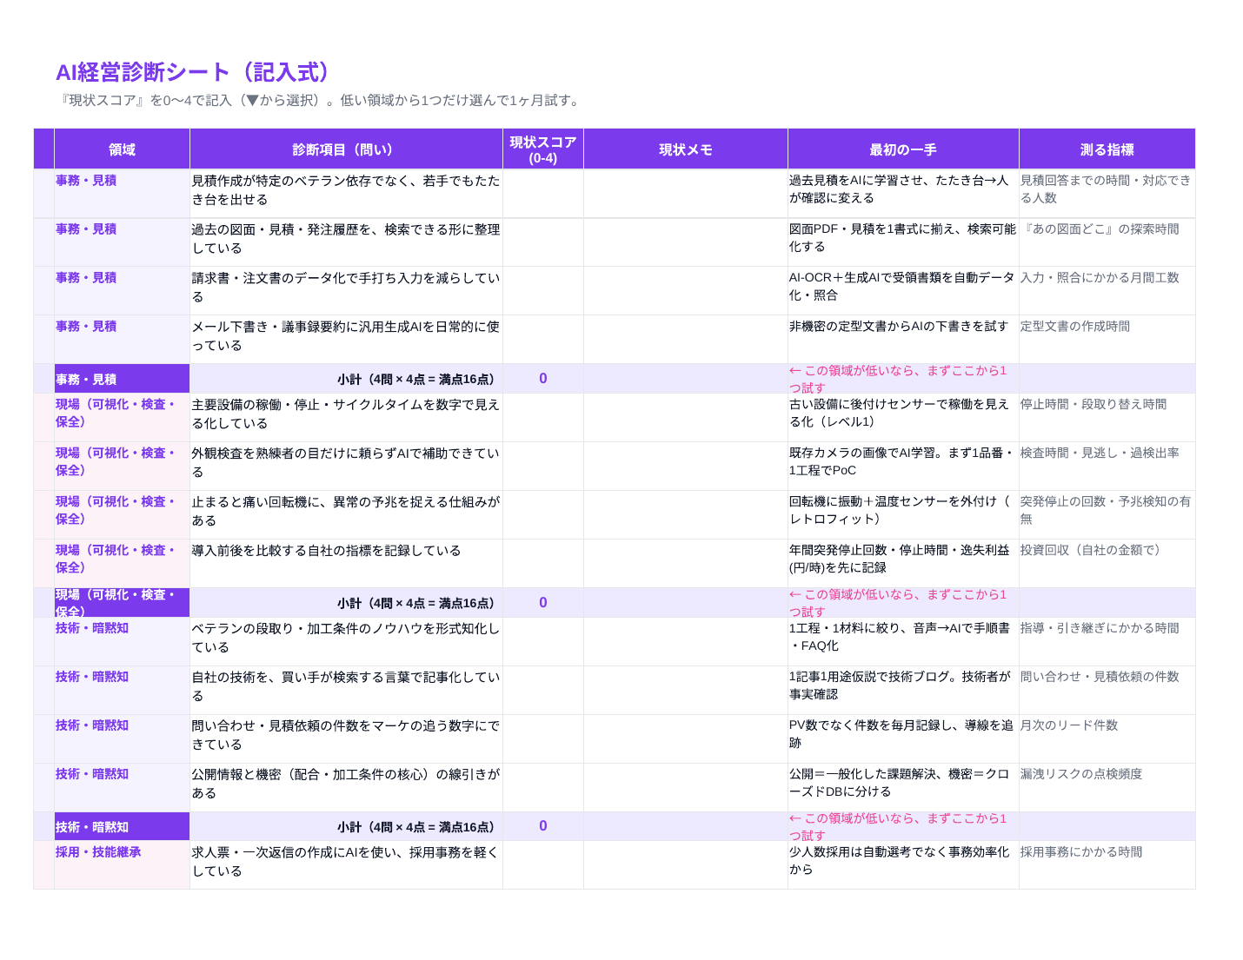Select metric '見積回答までの時間・対応できる人数'
The width and height of the screenshot is (1243, 960).
tap(1107, 193)
